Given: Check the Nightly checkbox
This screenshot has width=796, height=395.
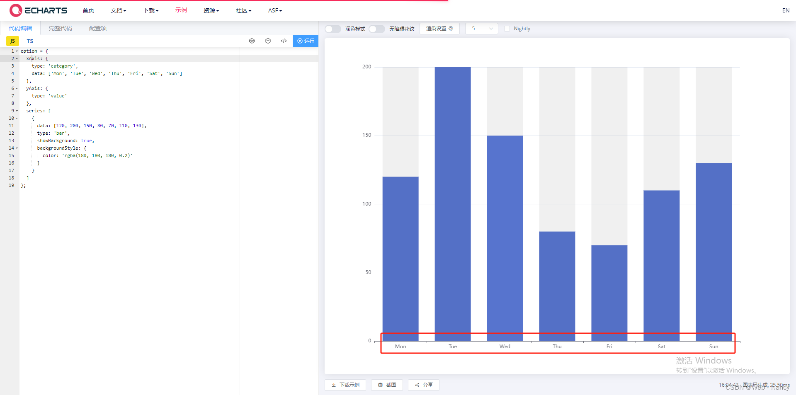Looking at the screenshot, I should click(507, 29).
